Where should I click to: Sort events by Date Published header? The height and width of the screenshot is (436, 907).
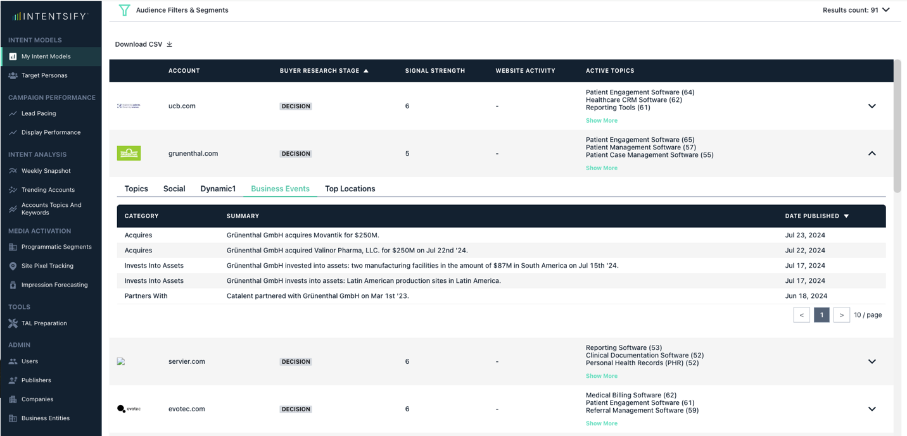[816, 216]
